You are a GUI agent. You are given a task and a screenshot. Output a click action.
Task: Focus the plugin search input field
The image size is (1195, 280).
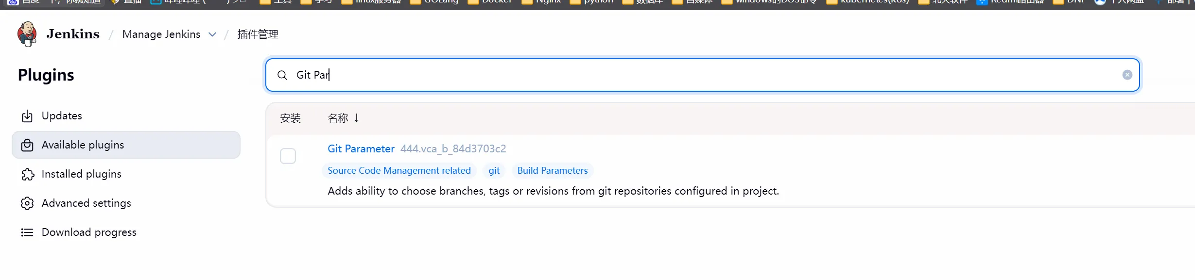(x=680, y=75)
